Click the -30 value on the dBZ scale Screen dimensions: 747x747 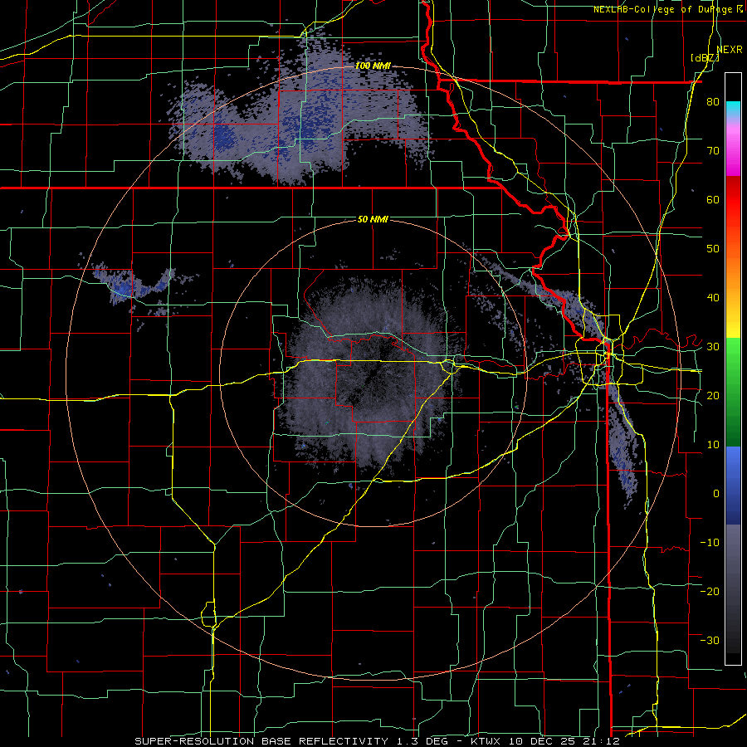(x=710, y=640)
